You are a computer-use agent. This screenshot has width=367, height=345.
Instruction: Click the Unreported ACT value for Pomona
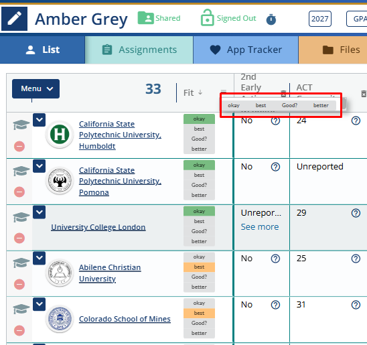[320, 167]
